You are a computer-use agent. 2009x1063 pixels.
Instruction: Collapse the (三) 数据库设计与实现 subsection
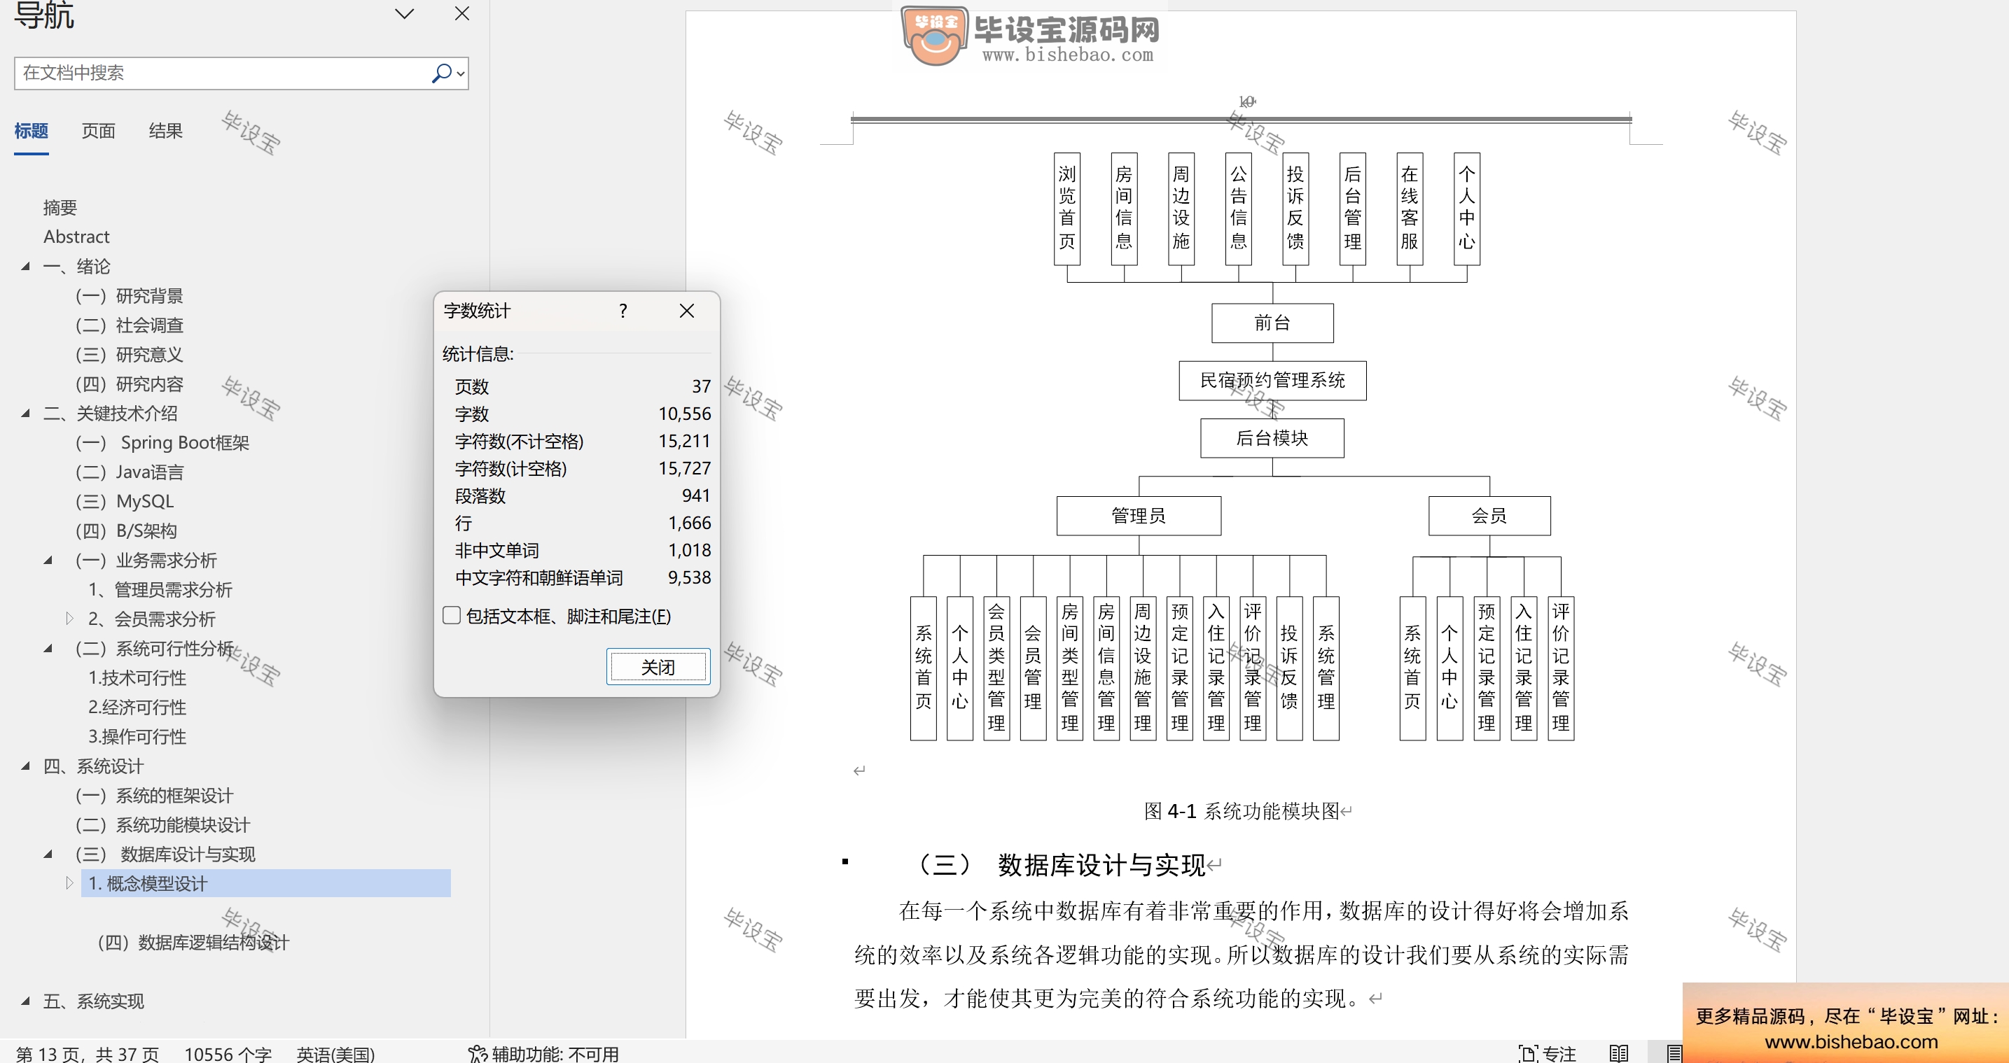coord(48,854)
